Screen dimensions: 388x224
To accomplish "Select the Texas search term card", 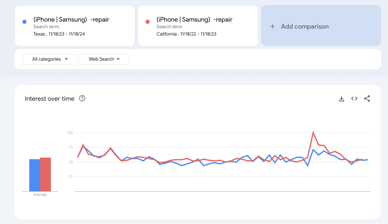I will click(x=75, y=26).
